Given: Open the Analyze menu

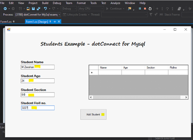Looking at the screenshot, I should pos(115,3).
